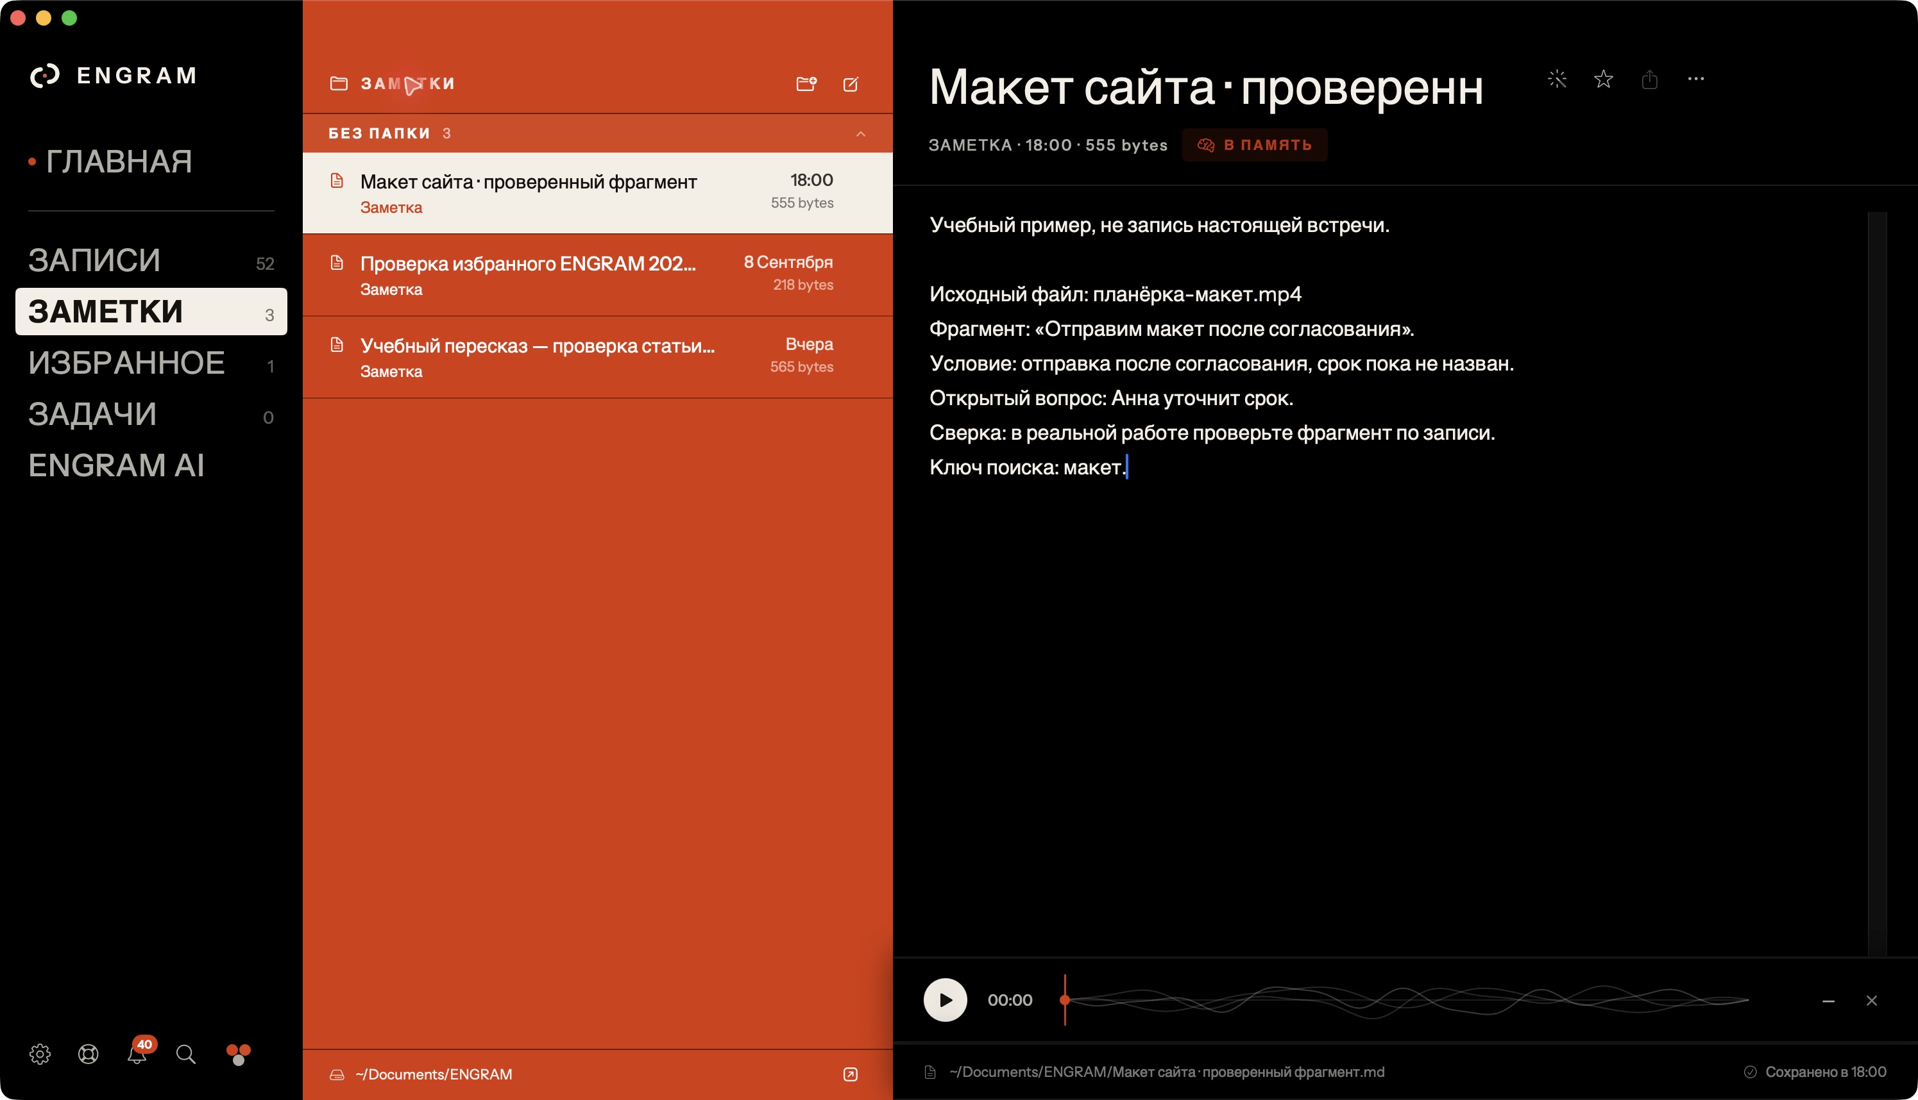
Task: Click the red playhead on the waveform
Action: 1064,1000
